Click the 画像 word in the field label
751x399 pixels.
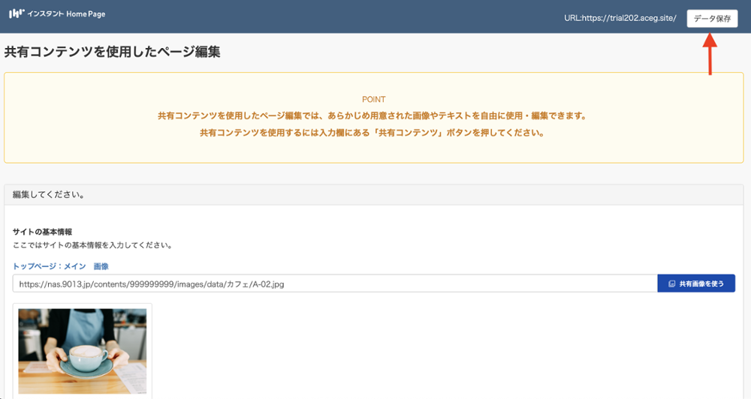tap(101, 266)
